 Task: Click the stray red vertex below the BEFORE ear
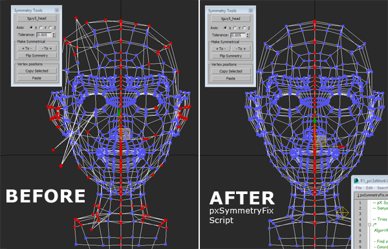click(53, 150)
